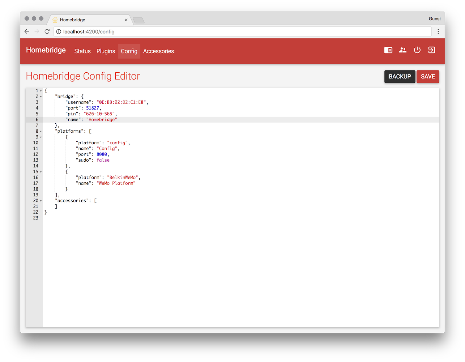Click the Homebridge Config Editor heading
This screenshot has width=465, height=362.
pos(83,76)
